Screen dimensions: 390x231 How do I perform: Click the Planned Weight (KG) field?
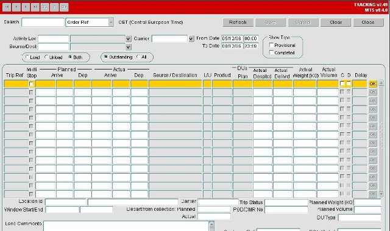367,202
